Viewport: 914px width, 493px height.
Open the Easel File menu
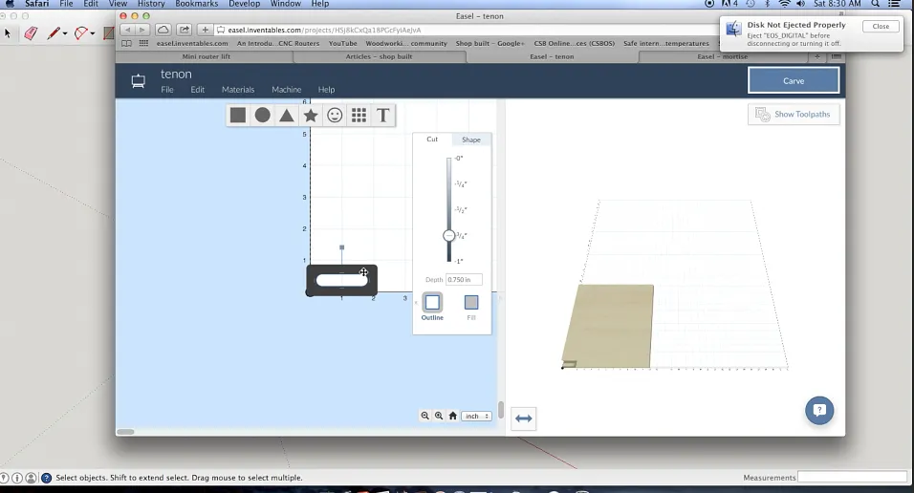coord(167,90)
